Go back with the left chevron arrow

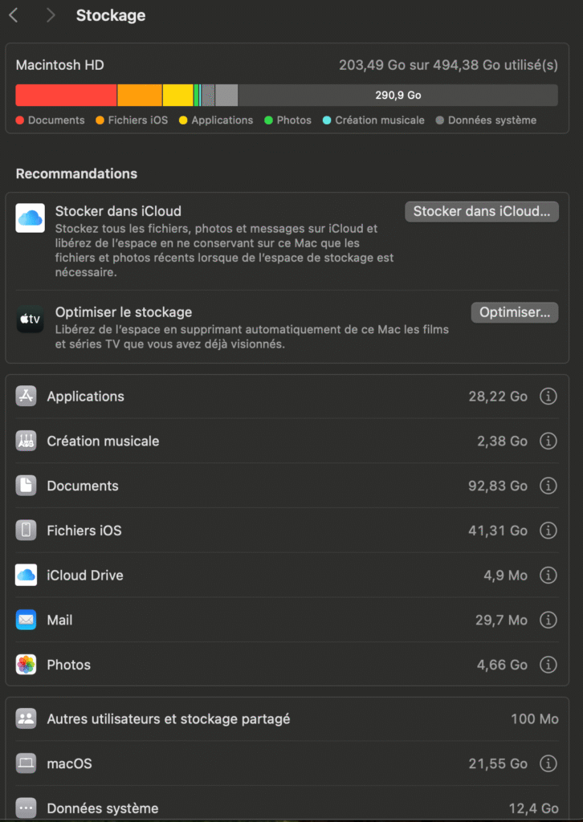pos(14,16)
